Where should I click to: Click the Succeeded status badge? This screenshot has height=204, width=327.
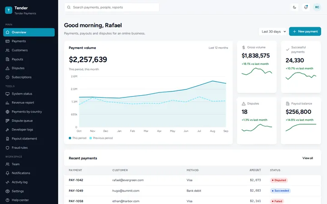pos(280,191)
